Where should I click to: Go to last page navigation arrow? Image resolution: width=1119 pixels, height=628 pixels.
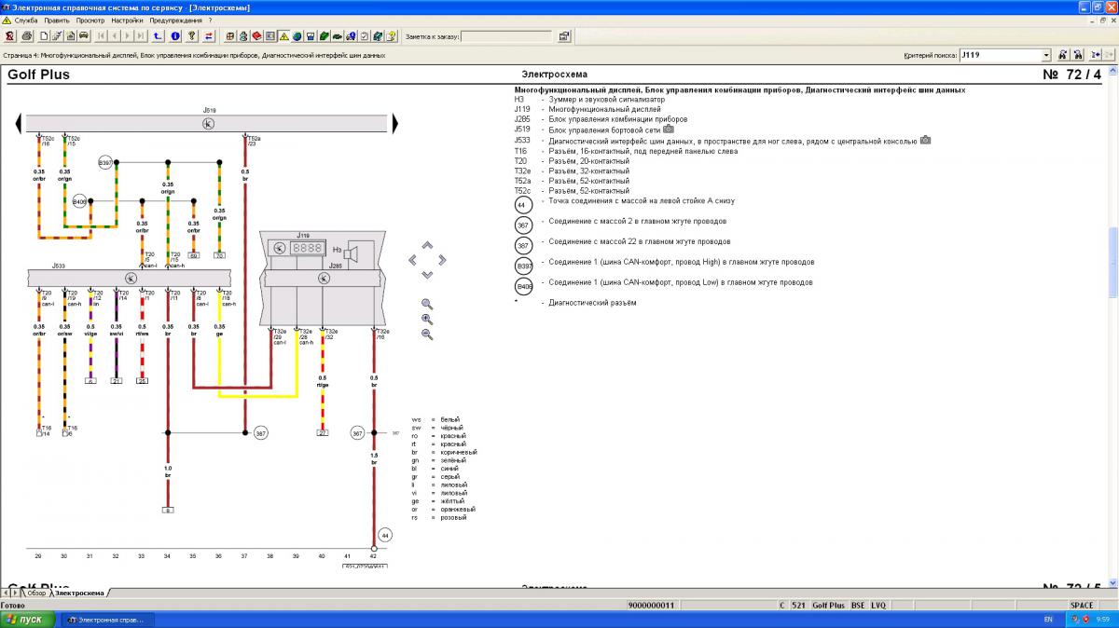[141, 37]
